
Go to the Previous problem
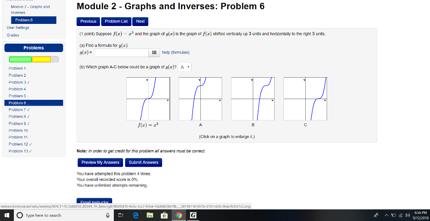click(x=88, y=21)
